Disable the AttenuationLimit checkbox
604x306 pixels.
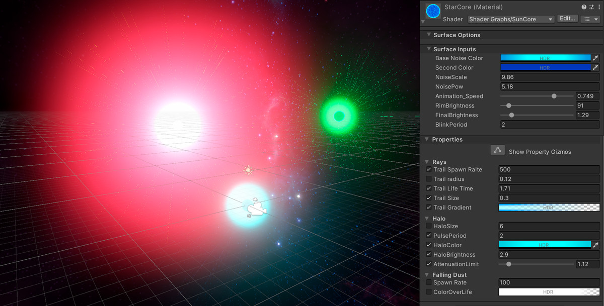[429, 264]
